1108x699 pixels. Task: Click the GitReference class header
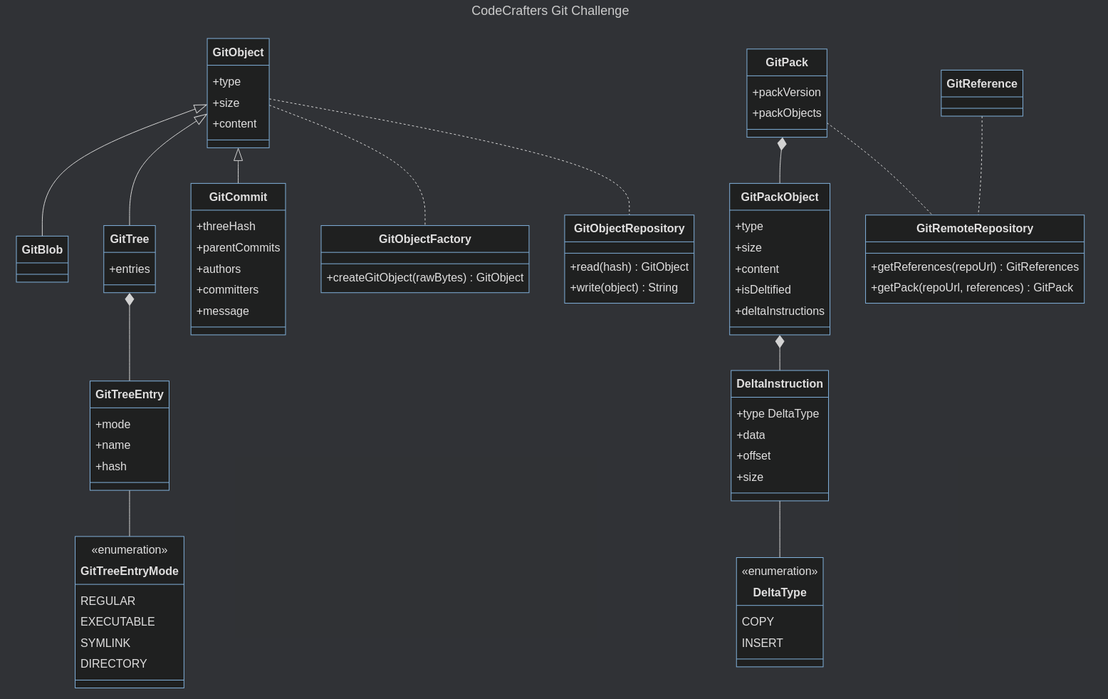[x=981, y=84]
